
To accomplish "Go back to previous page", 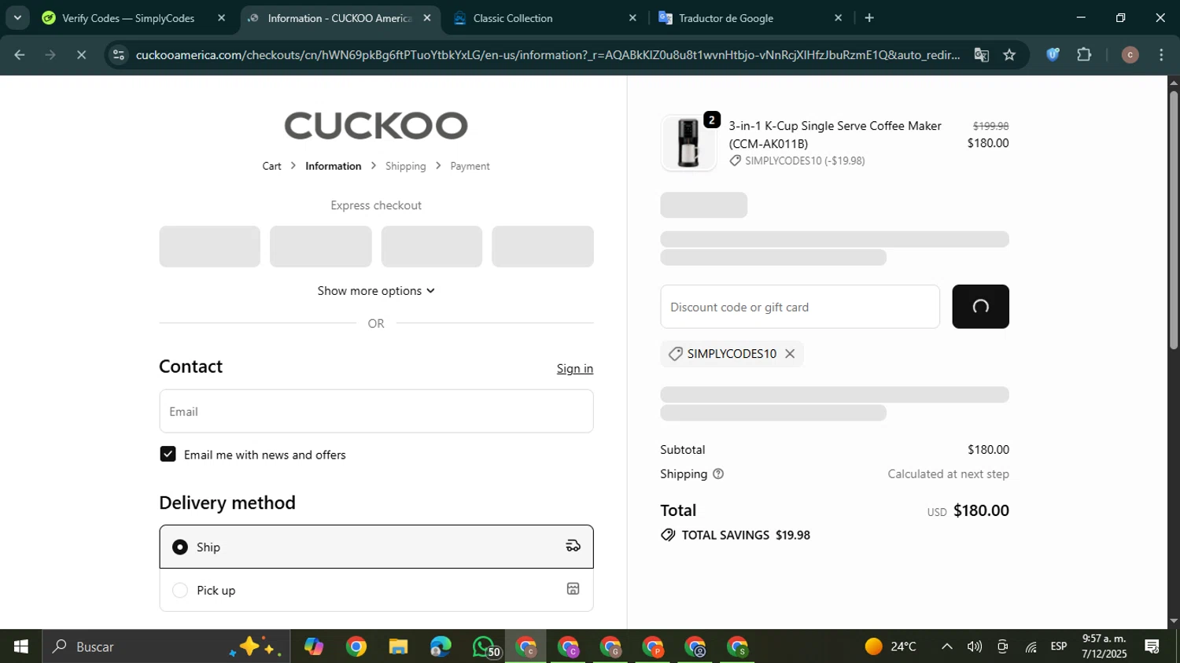I will pos(20,55).
